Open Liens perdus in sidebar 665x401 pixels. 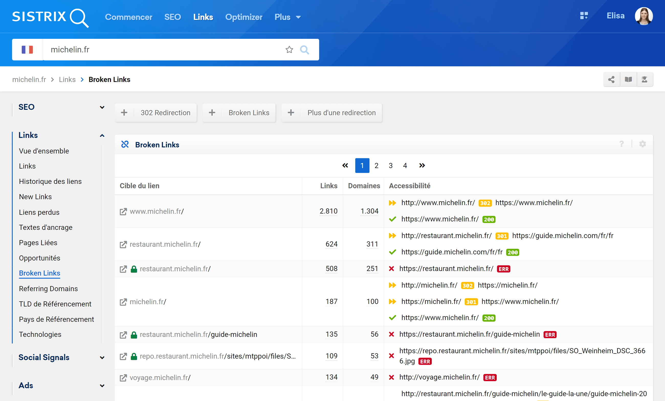39,212
